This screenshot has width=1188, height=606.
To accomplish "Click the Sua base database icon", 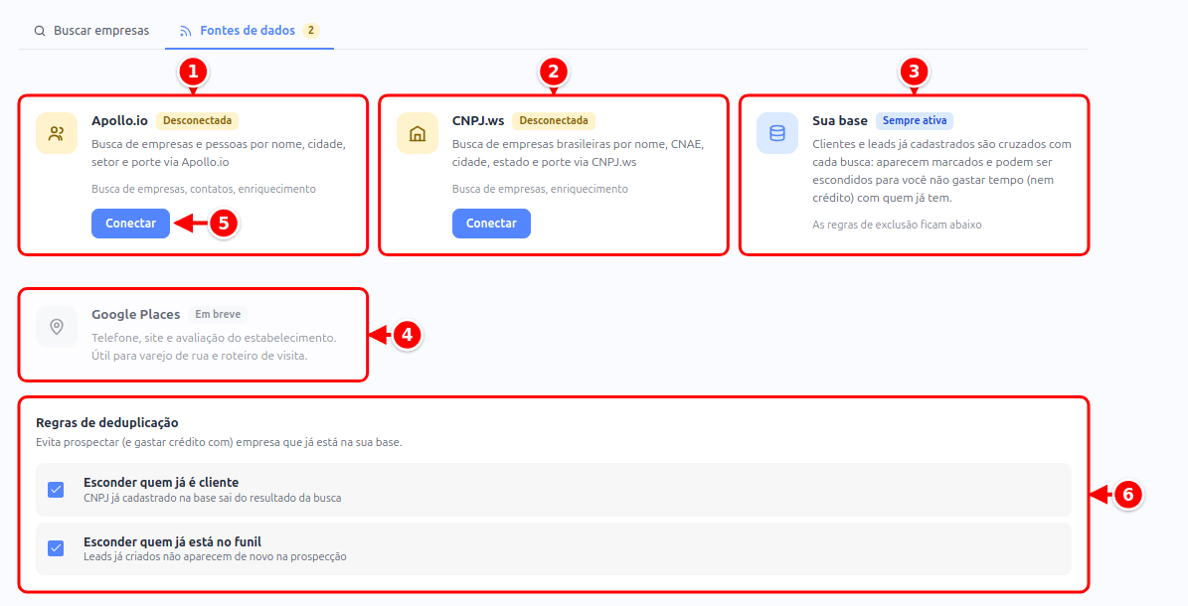I will [x=777, y=133].
